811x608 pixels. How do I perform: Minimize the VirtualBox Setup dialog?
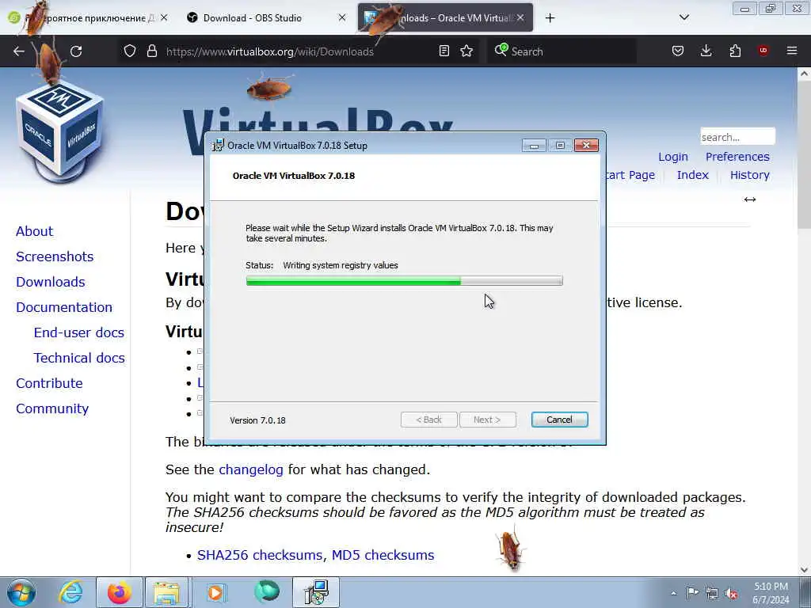click(534, 146)
